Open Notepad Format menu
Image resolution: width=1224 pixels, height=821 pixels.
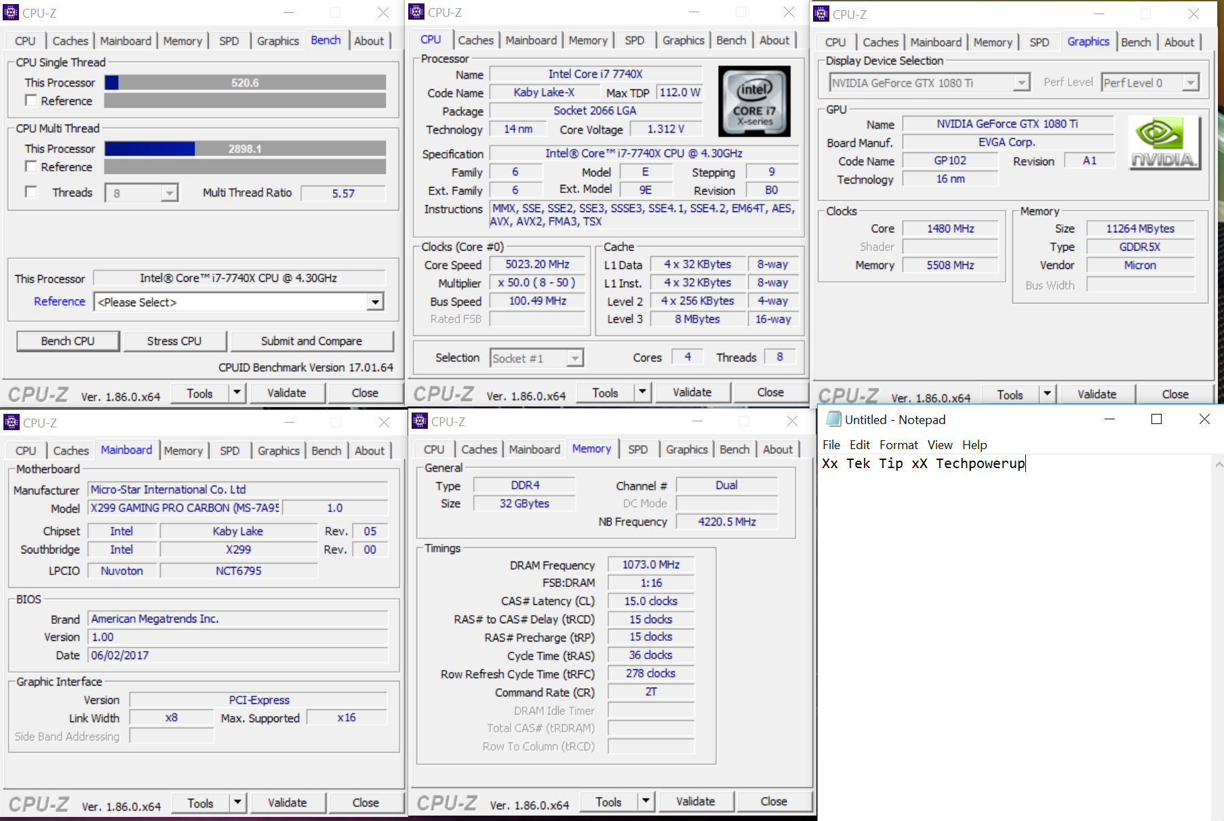pyautogui.click(x=899, y=445)
